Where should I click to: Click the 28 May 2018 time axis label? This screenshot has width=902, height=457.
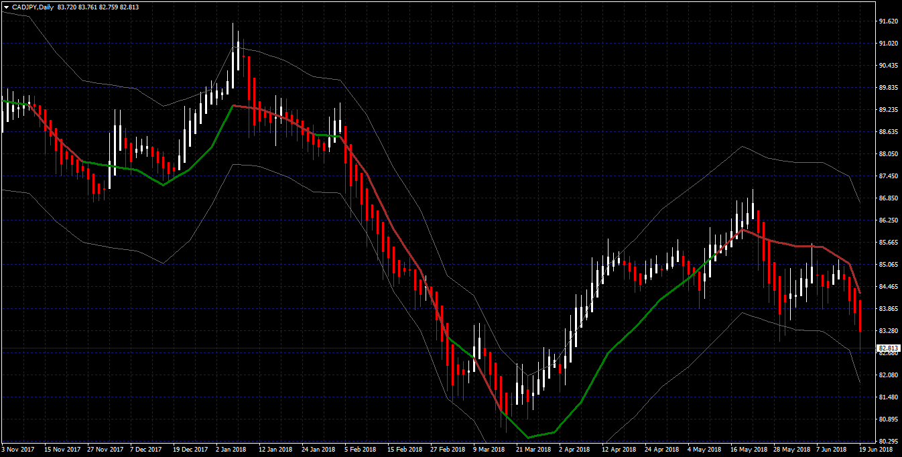tap(791, 450)
